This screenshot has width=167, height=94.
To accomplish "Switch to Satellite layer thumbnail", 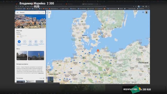I will click(x=50, y=79).
